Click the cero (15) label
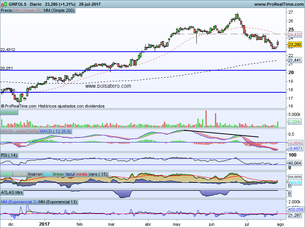Image resolution: width=305 pixels, height=228 pixels. pos(98,174)
